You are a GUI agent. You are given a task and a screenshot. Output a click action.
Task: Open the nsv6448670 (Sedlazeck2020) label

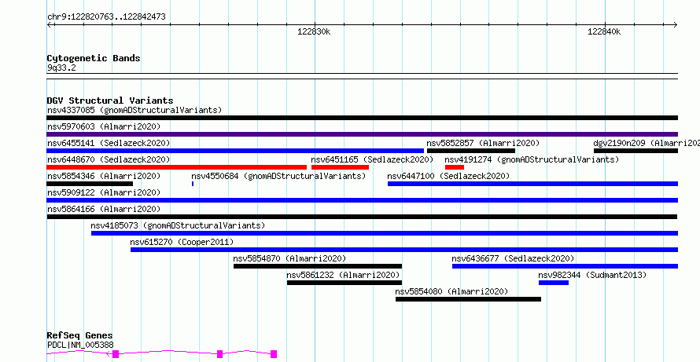point(109,159)
